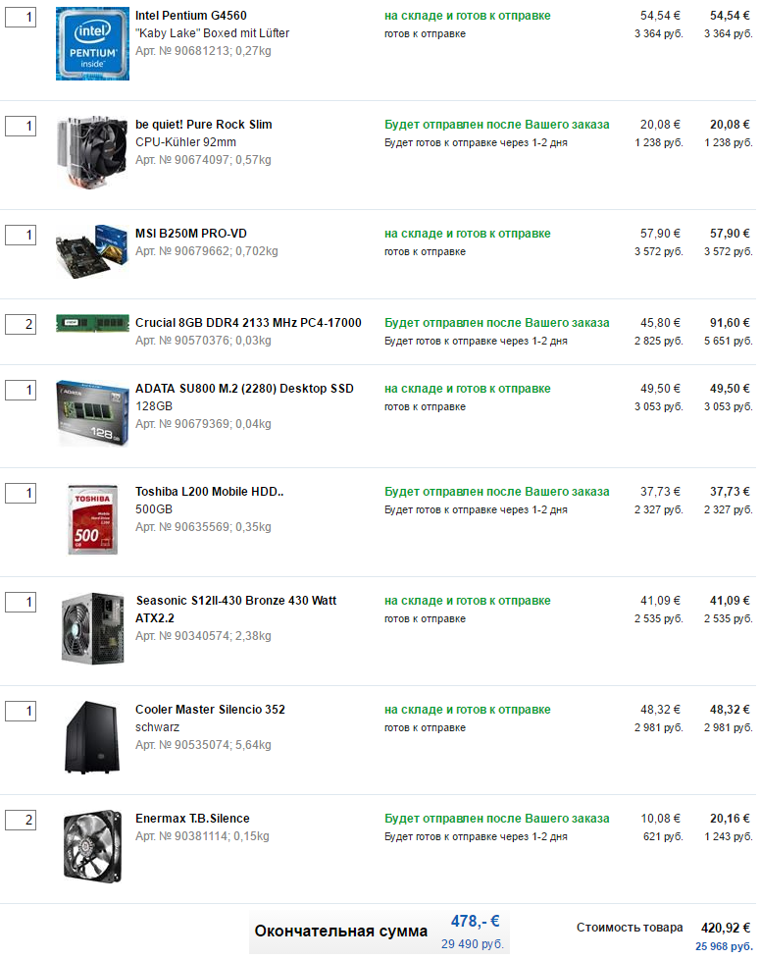This screenshot has height=959, width=760.
Task: Edit quantity field for Enermax T.B.Silence
Action: click(21, 821)
